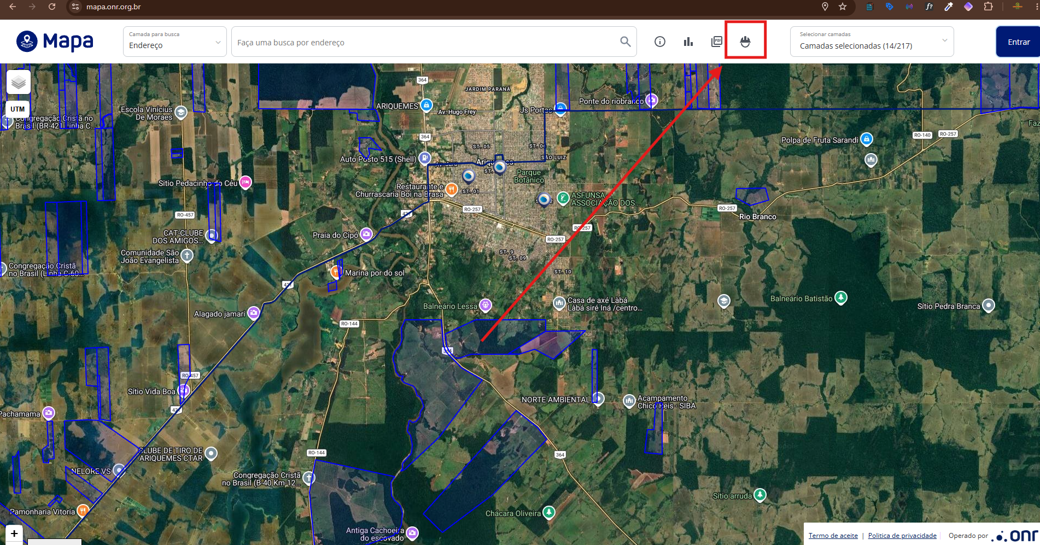Click the magnifier search icon

[626, 42]
